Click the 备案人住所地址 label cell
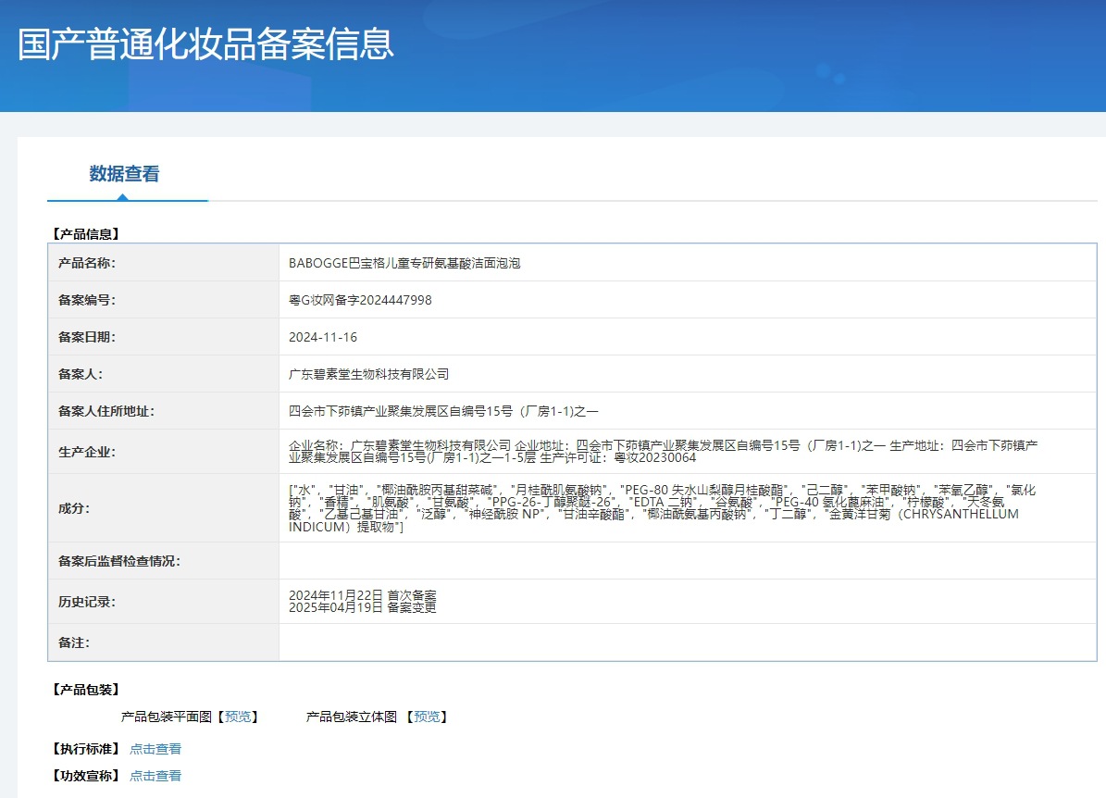The height and width of the screenshot is (798, 1106). [x=164, y=411]
